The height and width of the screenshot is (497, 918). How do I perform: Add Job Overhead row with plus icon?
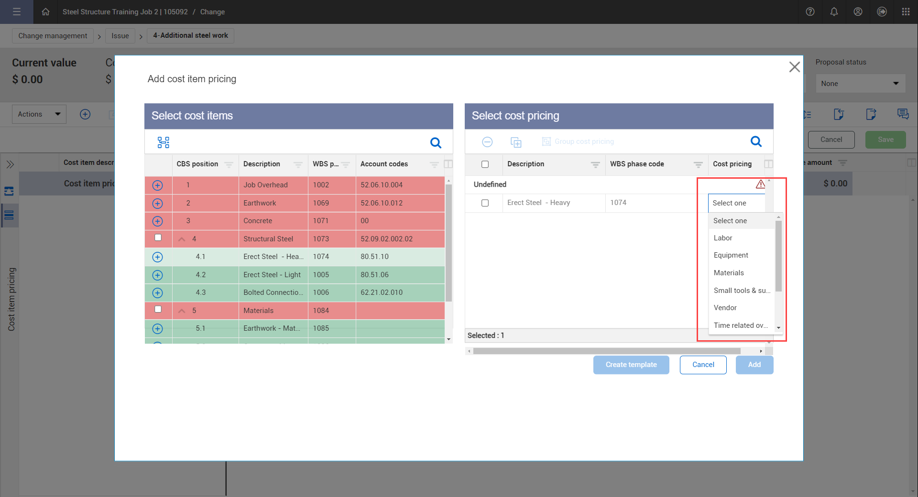pos(157,185)
